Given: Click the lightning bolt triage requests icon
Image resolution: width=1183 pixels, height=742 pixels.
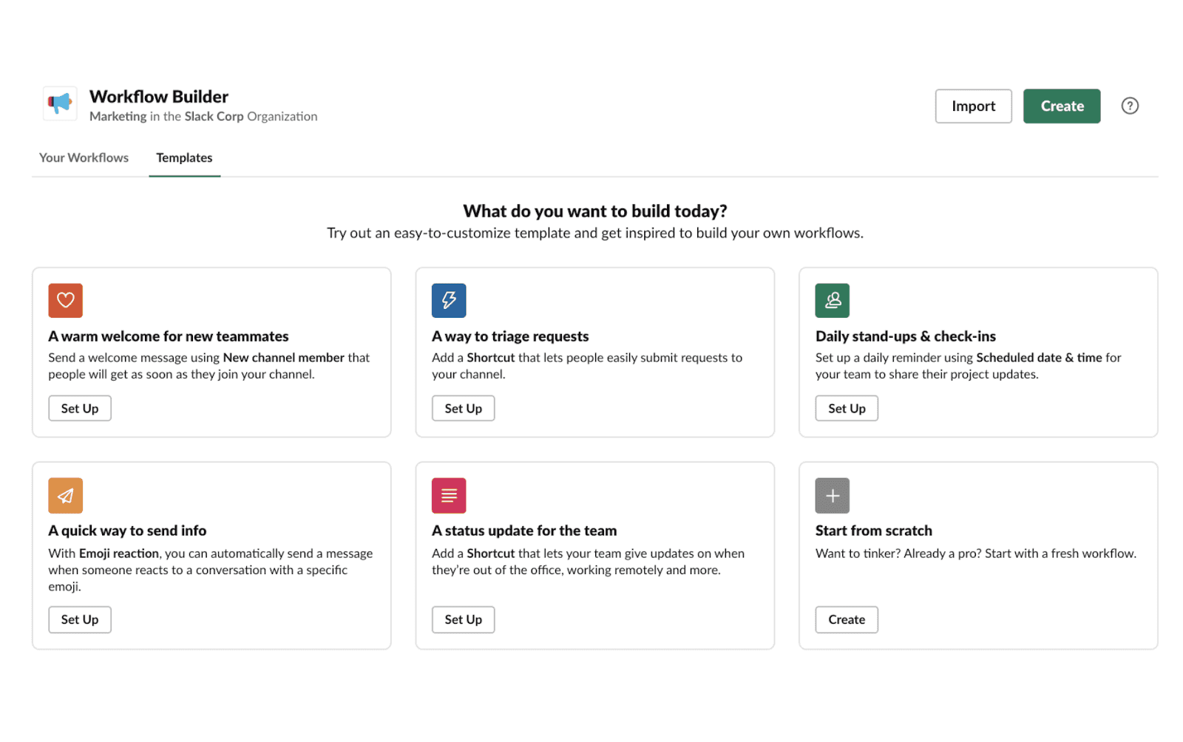Looking at the screenshot, I should 449,300.
